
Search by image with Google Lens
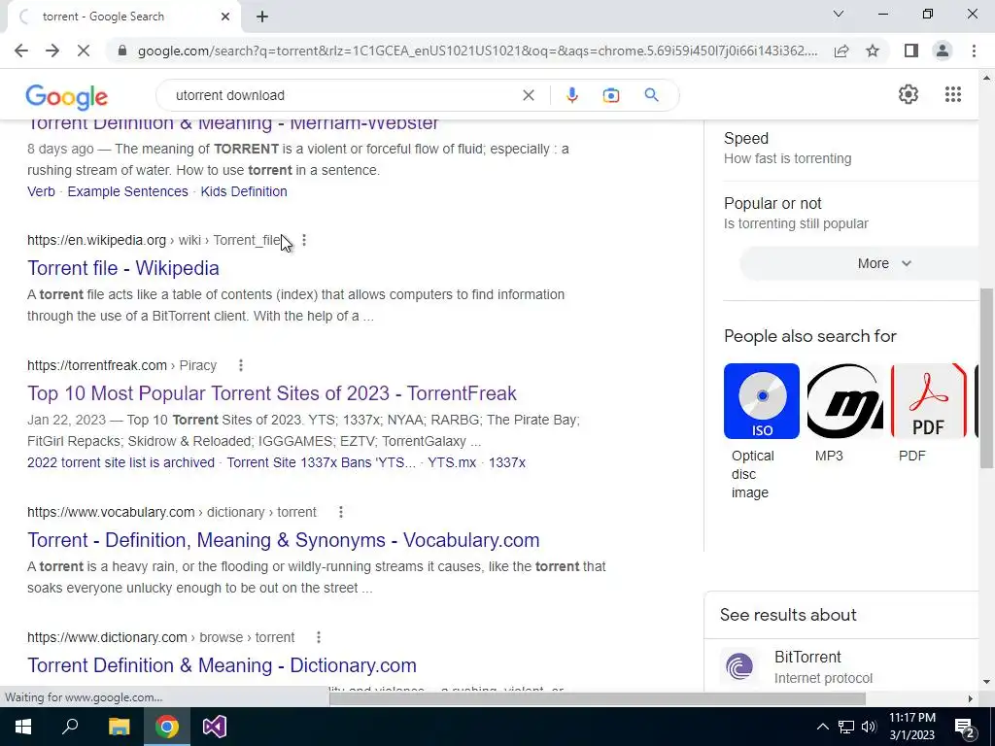611,95
